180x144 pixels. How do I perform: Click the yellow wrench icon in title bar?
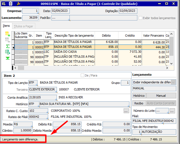[18, 3]
